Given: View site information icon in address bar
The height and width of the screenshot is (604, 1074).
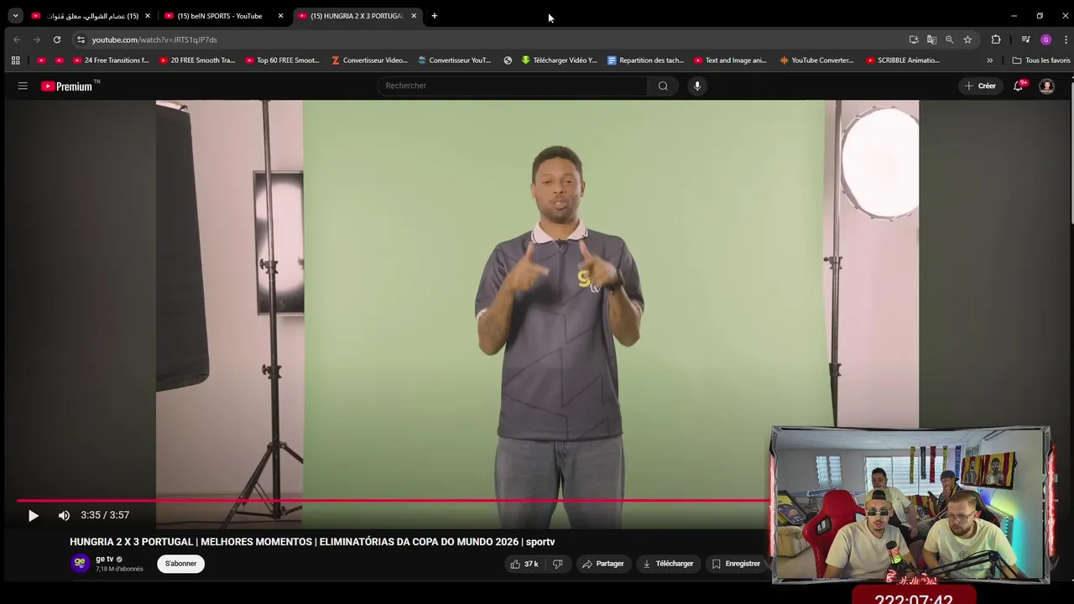Looking at the screenshot, I should 81,39.
